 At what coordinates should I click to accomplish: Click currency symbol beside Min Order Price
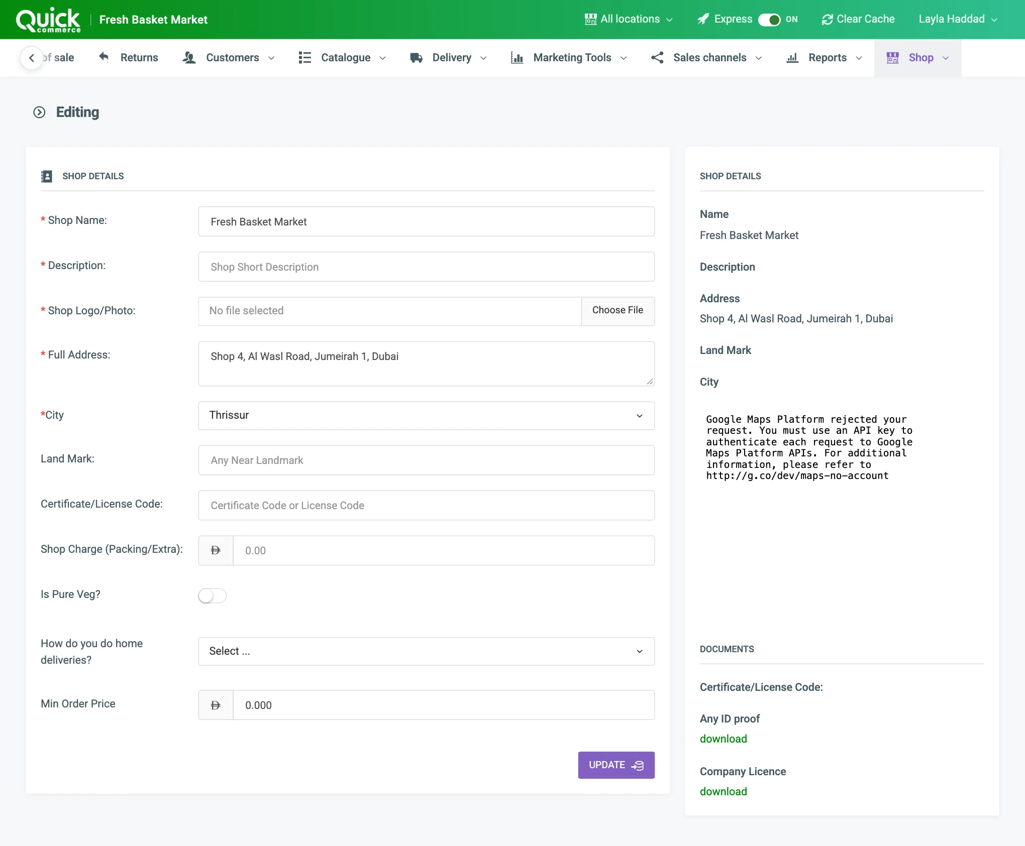(216, 705)
